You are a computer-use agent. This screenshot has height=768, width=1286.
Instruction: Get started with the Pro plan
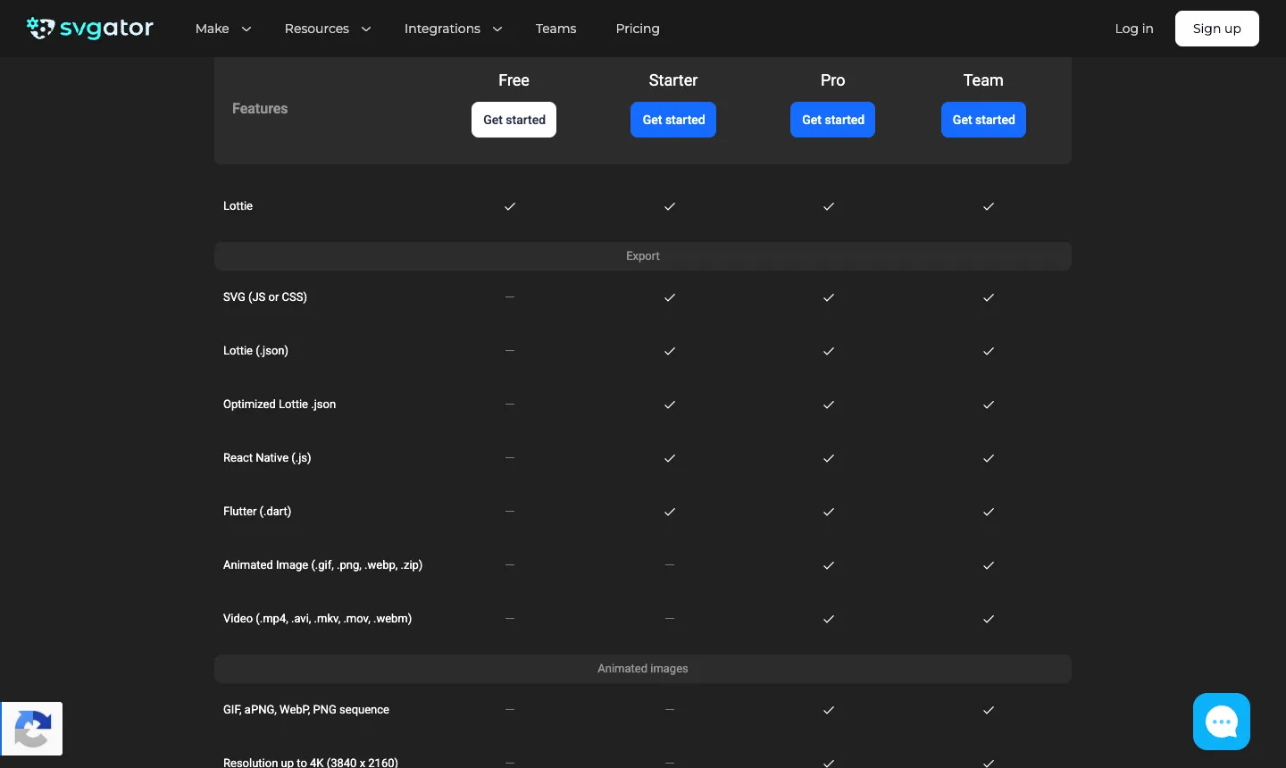[832, 120]
